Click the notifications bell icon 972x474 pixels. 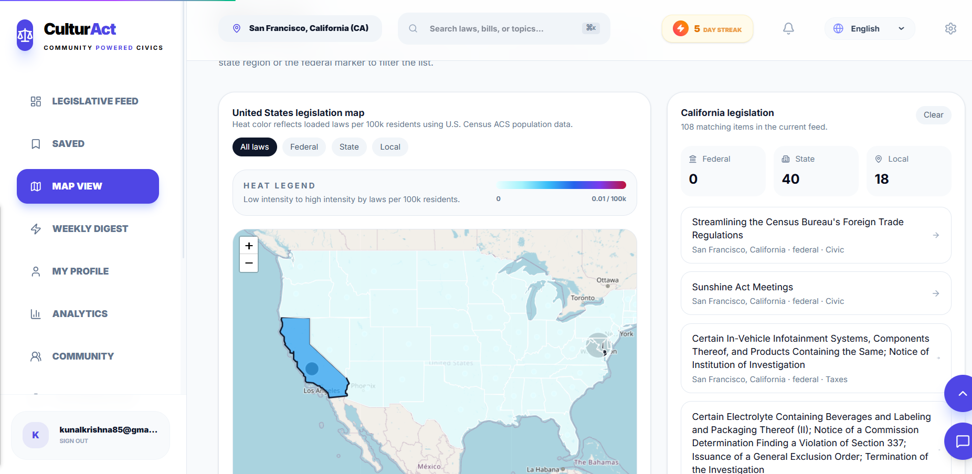click(x=788, y=28)
